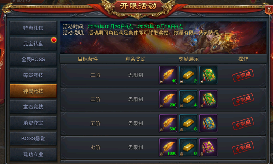273x164 pixels.
Task: Click the green book reward in 三阶 row
Action: [x=208, y=99]
